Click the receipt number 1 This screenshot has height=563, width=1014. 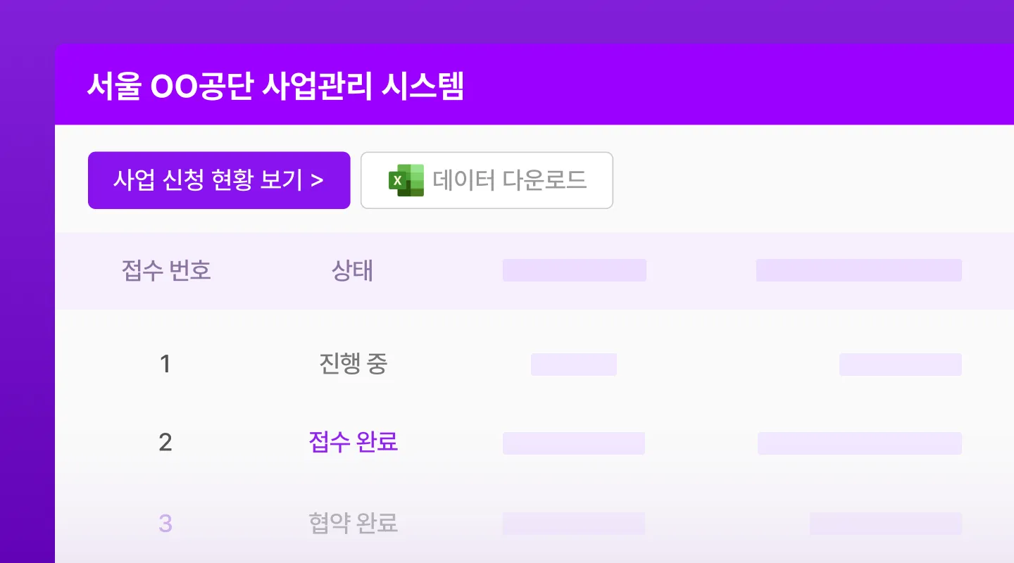point(165,364)
